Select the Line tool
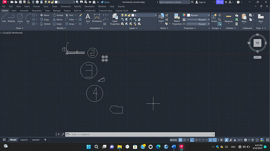 (x=4, y=18)
